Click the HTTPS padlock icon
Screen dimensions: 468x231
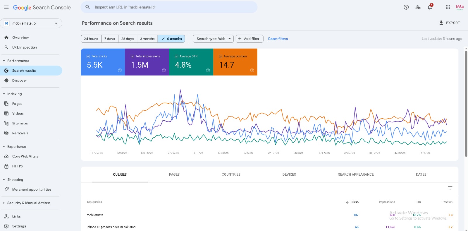6,166
